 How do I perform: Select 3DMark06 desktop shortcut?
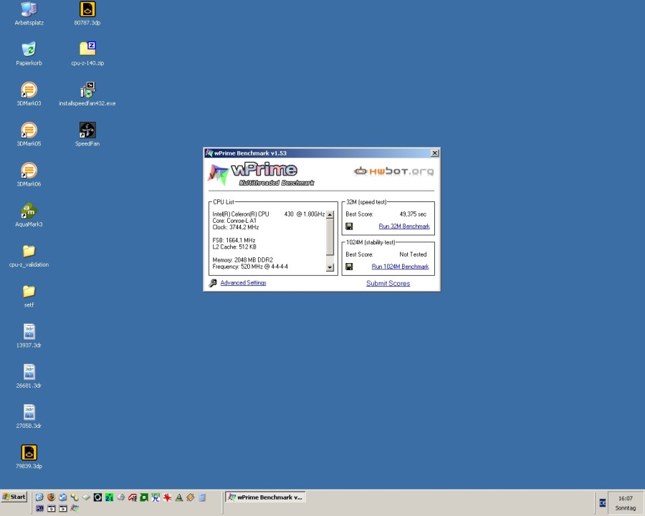(29, 175)
